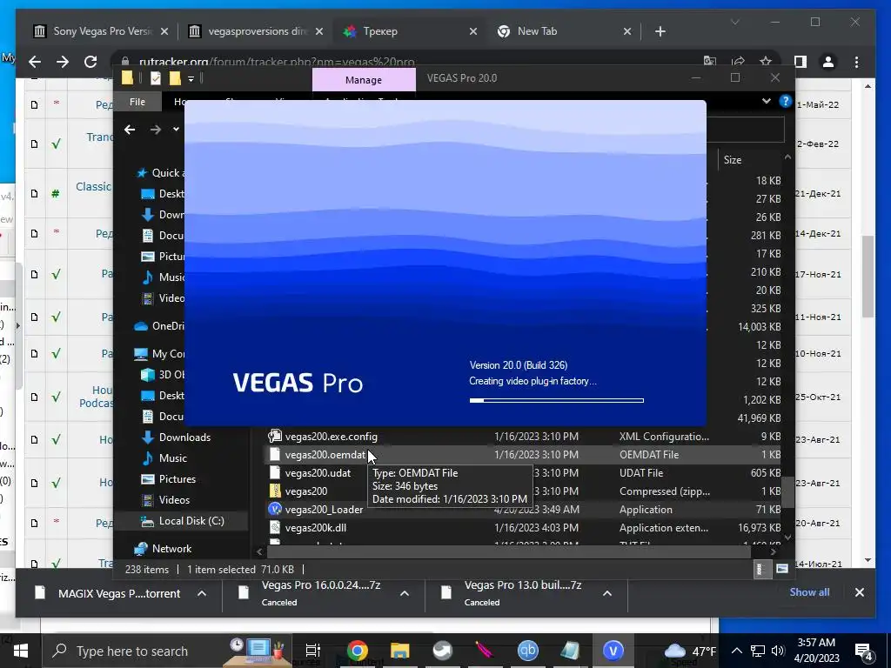The height and width of the screenshot is (668, 891).
Task: Reload the Chrome page
Action: coord(90,62)
